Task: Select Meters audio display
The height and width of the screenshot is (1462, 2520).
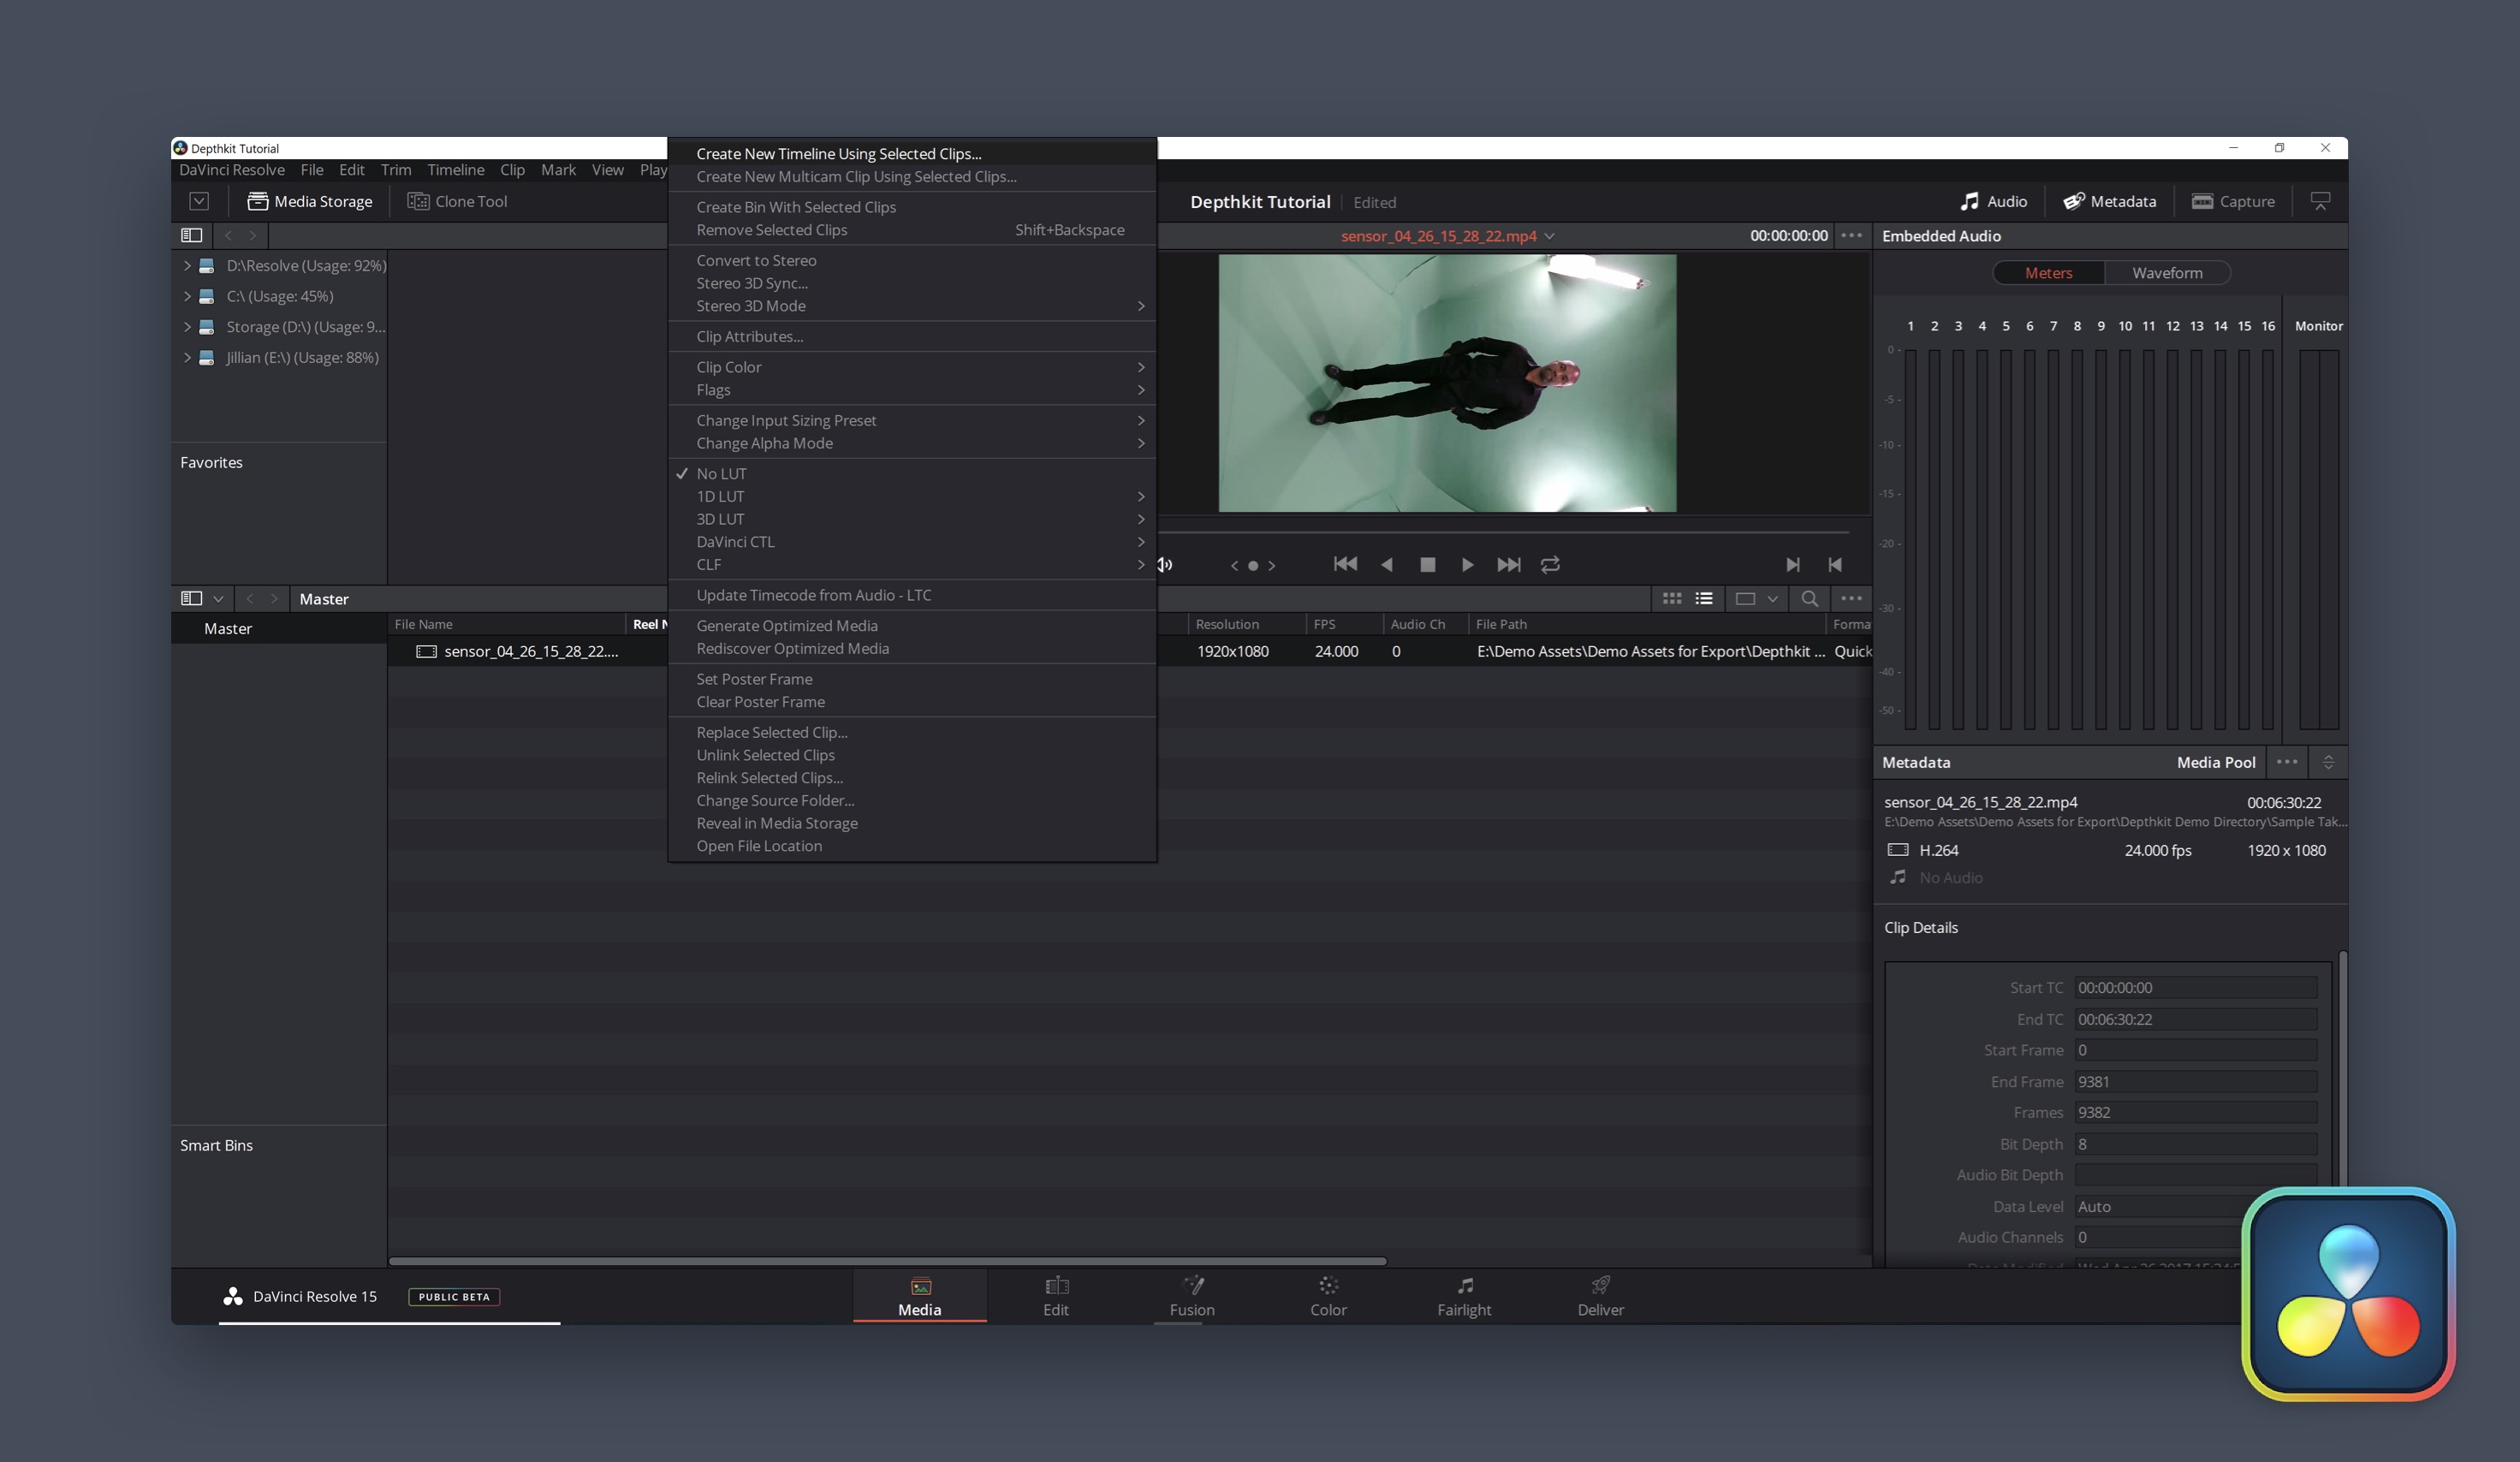Action: (x=2048, y=273)
